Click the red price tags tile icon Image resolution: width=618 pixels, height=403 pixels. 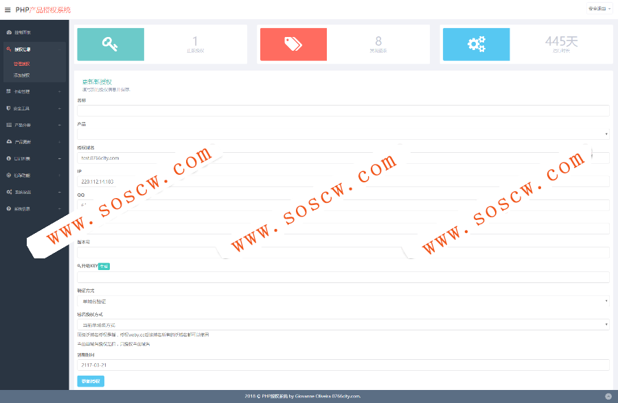pyautogui.click(x=293, y=44)
